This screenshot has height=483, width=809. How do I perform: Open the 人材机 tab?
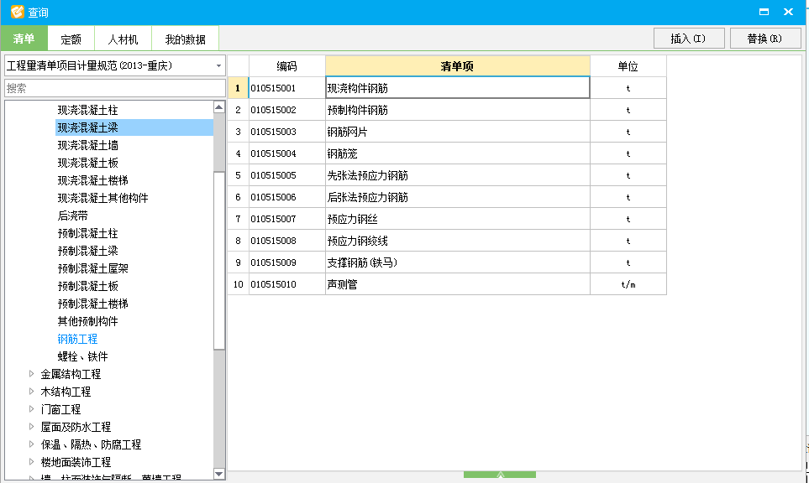pyautogui.click(x=123, y=39)
